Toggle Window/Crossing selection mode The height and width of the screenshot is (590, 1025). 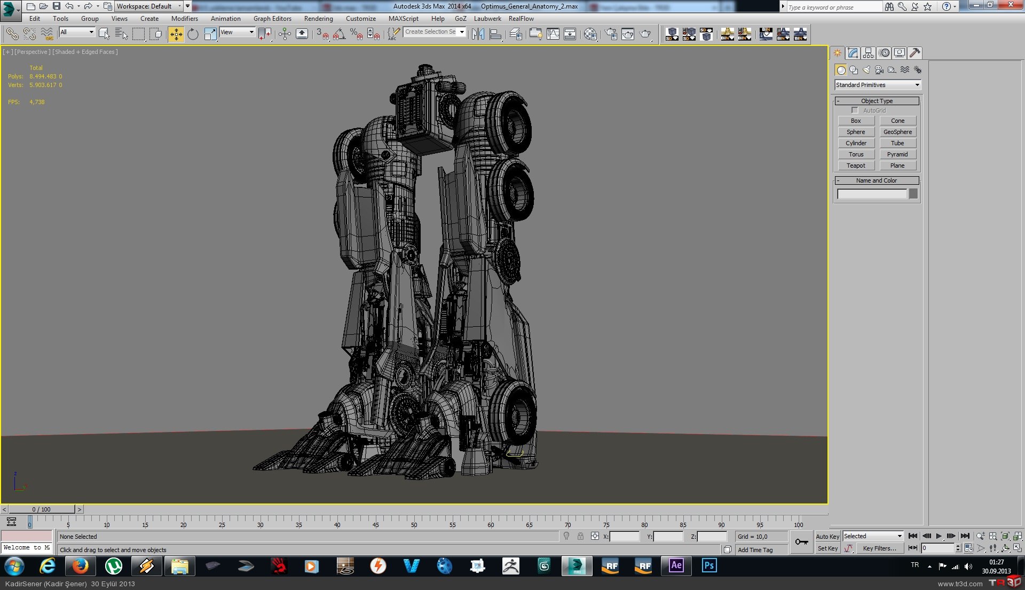pos(156,34)
